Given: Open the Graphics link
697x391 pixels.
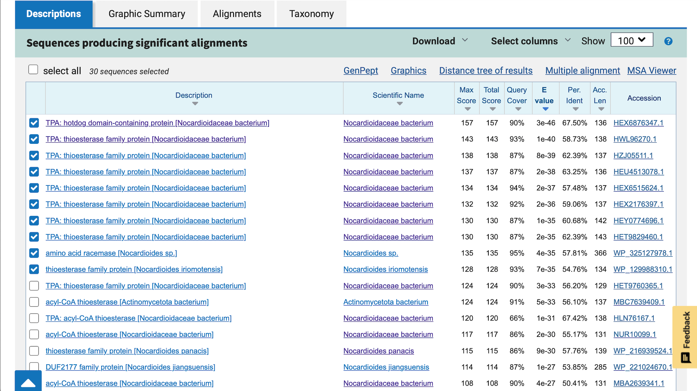Looking at the screenshot, I should pyautogui.click(x=408, y=71).
